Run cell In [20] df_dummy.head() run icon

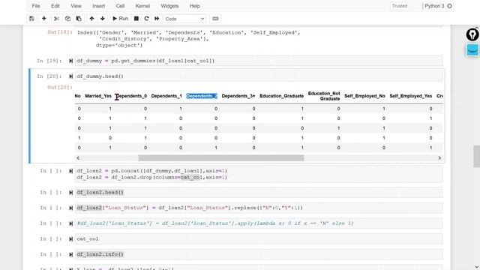(70, 76)
